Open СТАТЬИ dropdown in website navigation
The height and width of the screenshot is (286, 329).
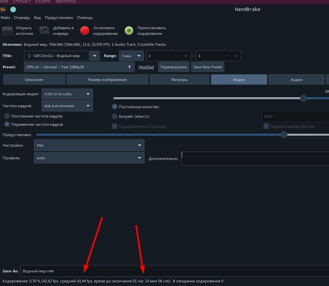[x=22, y=1]
